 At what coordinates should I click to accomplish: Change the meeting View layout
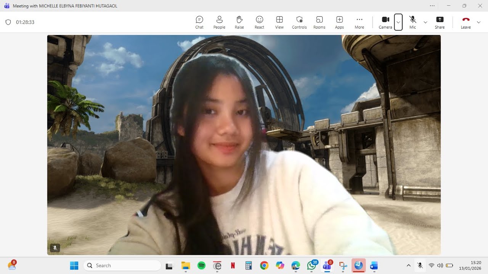pos(279,22)
